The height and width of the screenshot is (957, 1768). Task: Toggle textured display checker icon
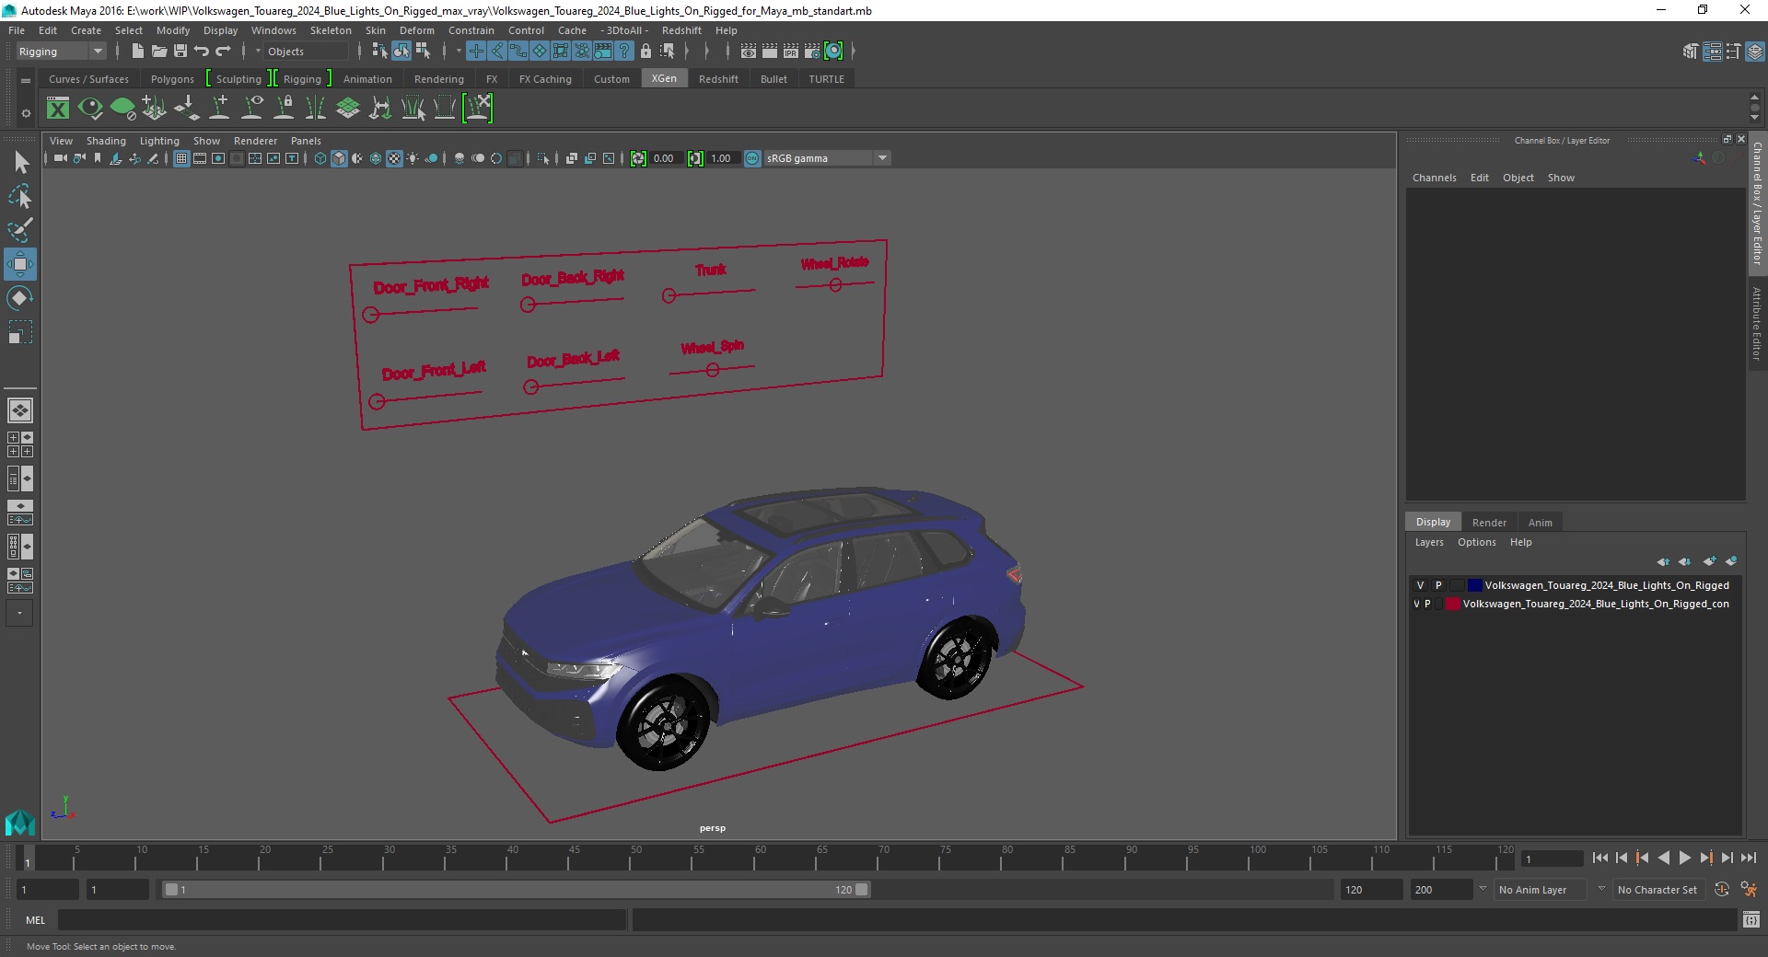click(394, 158)
